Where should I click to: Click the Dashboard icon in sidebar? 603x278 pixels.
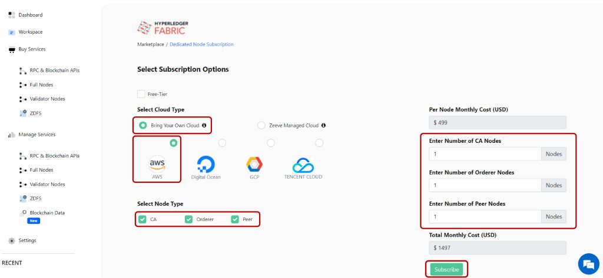click(x=12, y=15)
